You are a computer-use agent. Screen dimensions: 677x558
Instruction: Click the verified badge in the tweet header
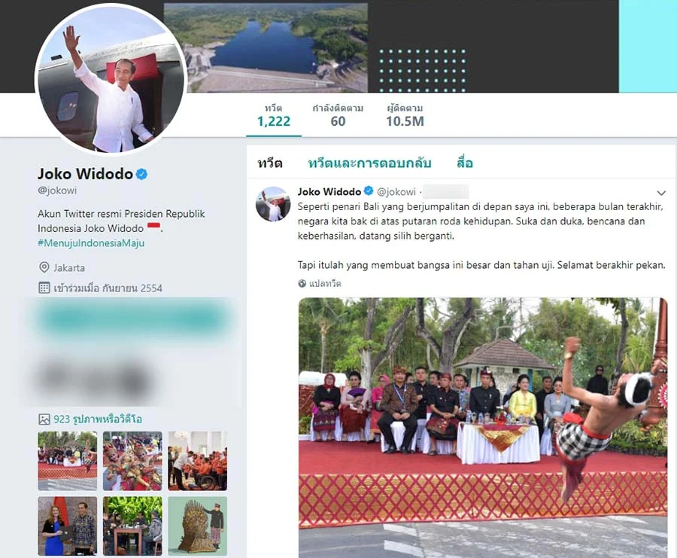coord(369,191)
